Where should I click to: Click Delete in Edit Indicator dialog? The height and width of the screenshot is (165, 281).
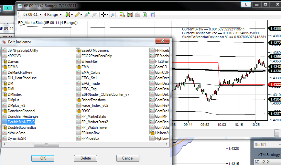(x=85, y=158)
